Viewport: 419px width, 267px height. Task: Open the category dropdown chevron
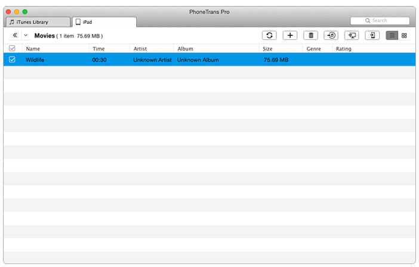[26, 35]
